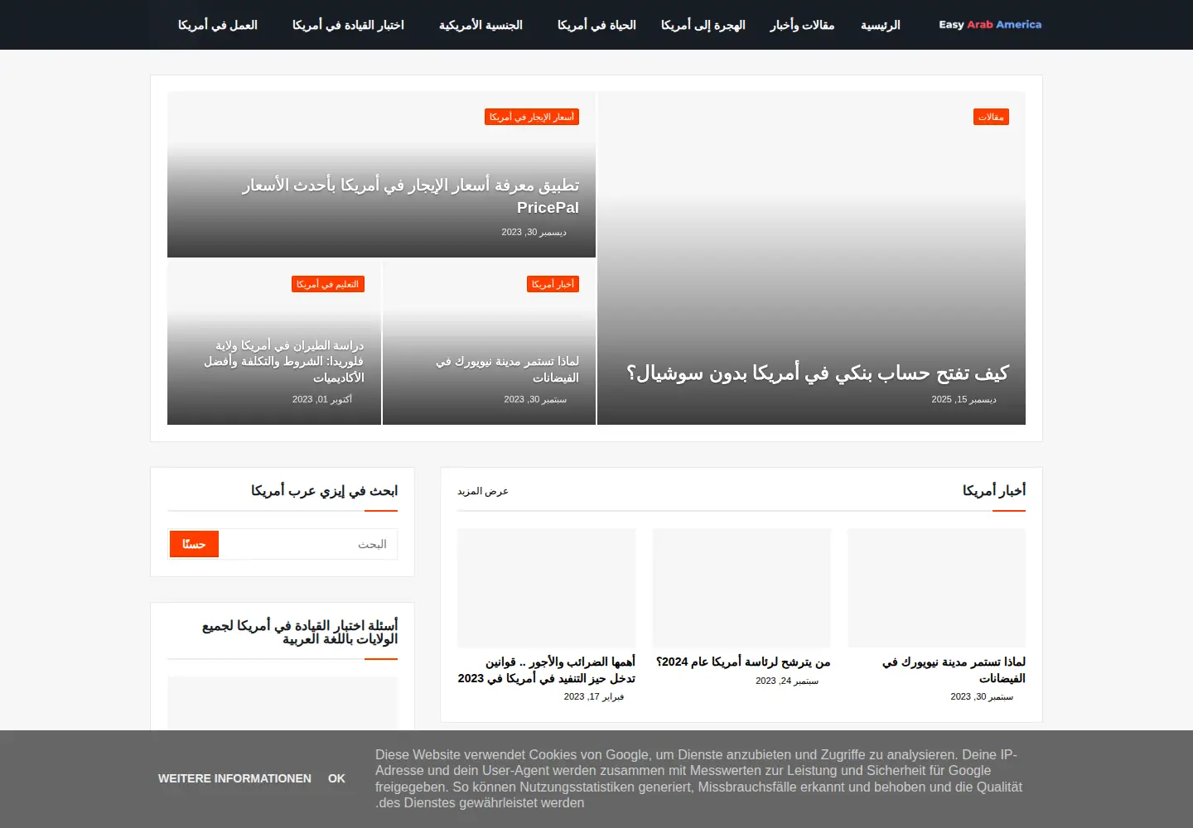This screenshot has width=1193, height=828.
Task: Open الجنسية الأمريكية menu item
Action: pyautogui.click(x=481, y=25)
